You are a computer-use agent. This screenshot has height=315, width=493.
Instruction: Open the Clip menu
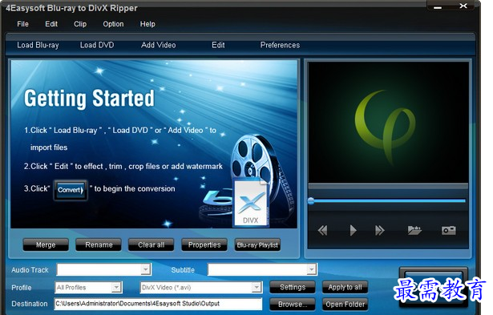[80, 24]
